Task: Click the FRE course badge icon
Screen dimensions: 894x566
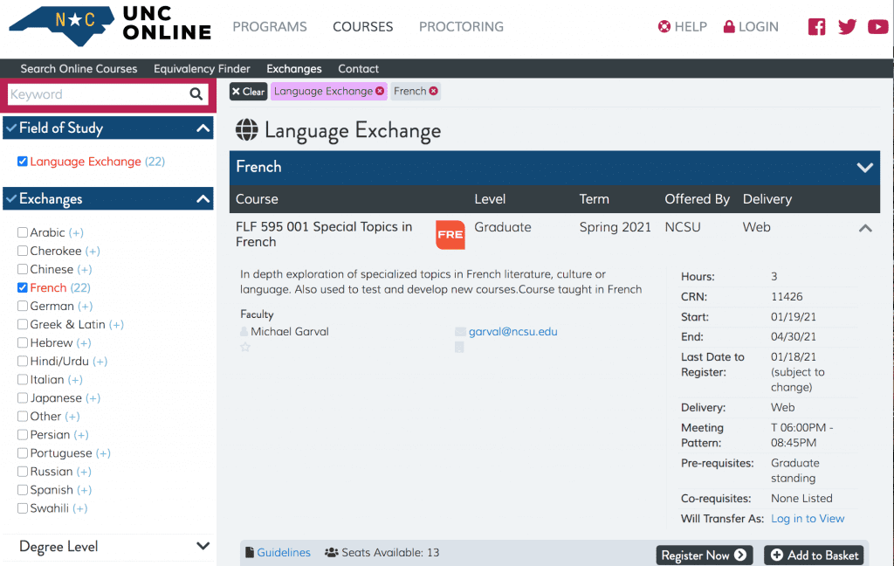Action: point(450,234)
